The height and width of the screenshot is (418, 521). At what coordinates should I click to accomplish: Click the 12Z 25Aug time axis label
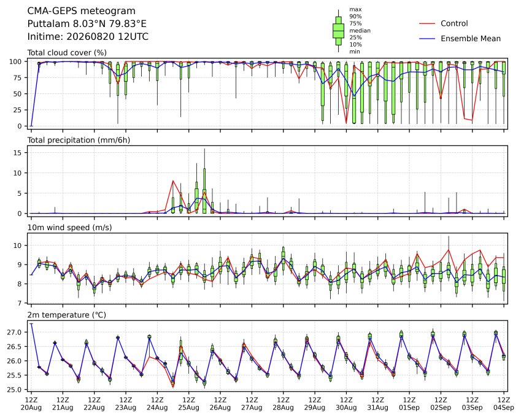[x=189, y=404]
